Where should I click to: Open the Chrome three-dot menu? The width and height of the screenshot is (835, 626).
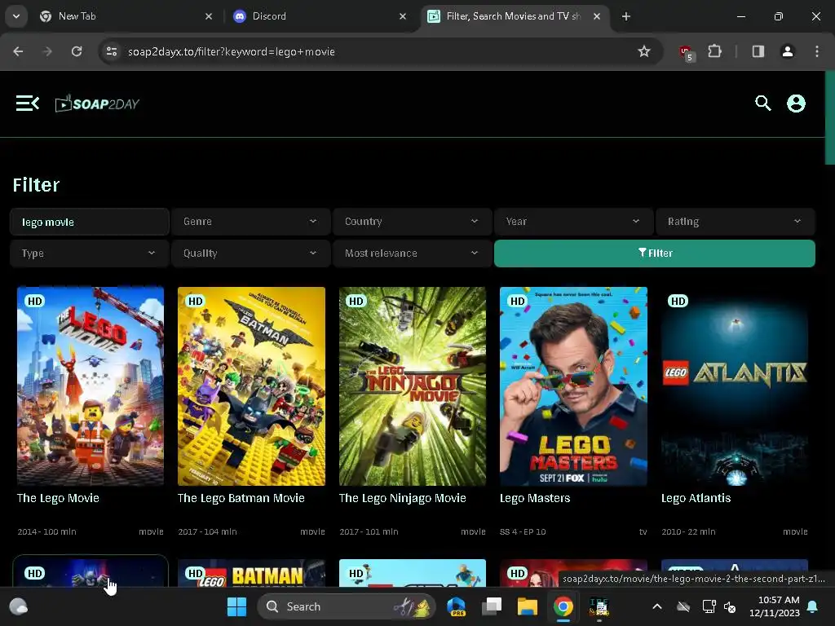tap(817, 51)
